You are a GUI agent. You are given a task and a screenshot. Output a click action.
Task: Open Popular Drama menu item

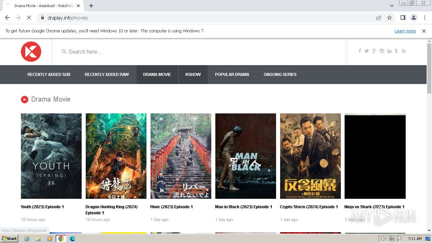(232, 75)
